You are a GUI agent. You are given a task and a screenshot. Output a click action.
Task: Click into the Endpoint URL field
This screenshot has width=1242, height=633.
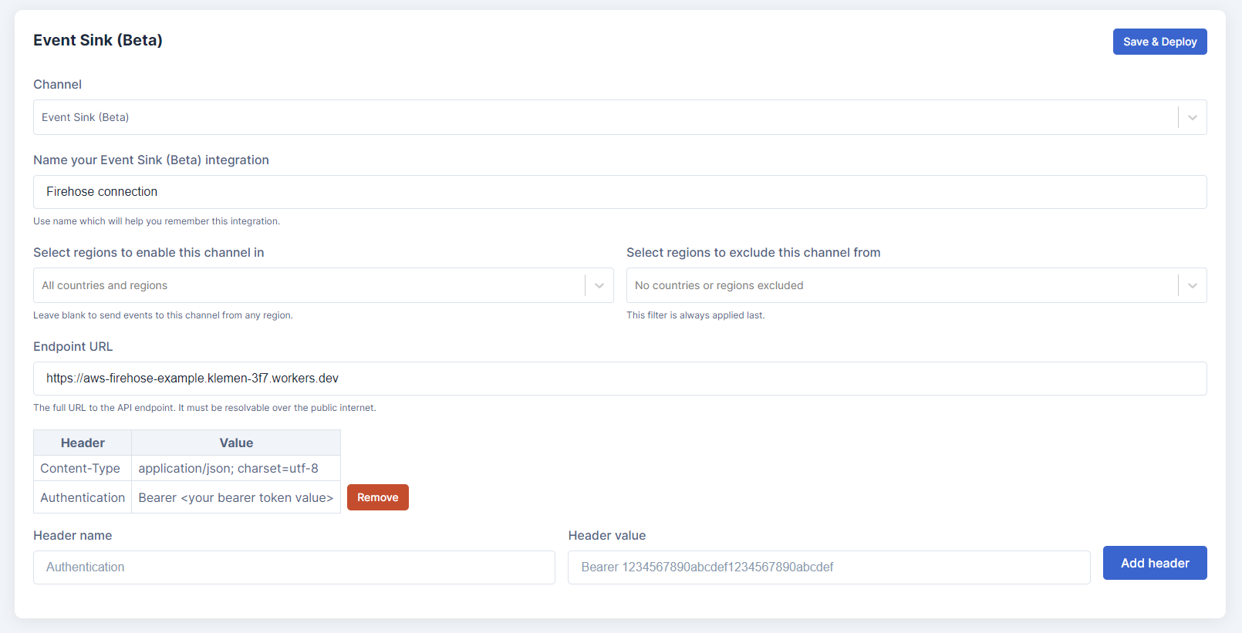click(x=619, y=379)
